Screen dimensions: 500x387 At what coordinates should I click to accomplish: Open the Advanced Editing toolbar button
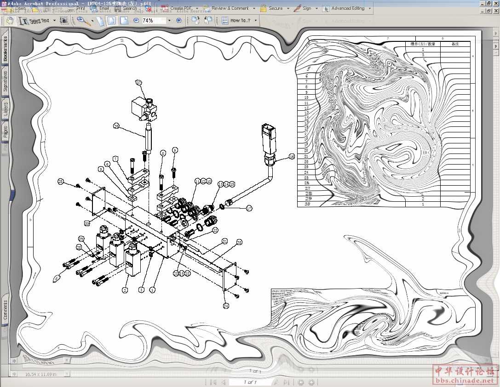point(344,8)
